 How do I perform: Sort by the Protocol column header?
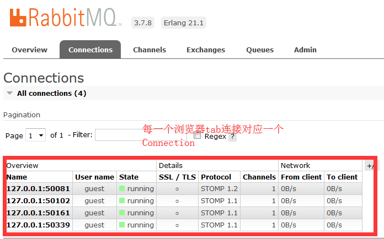216,177
